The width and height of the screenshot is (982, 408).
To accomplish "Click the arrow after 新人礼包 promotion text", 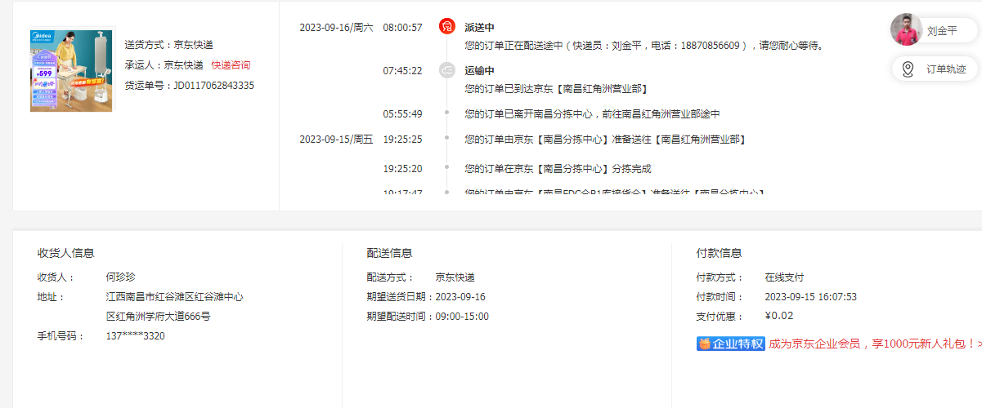I will point(979,344).
